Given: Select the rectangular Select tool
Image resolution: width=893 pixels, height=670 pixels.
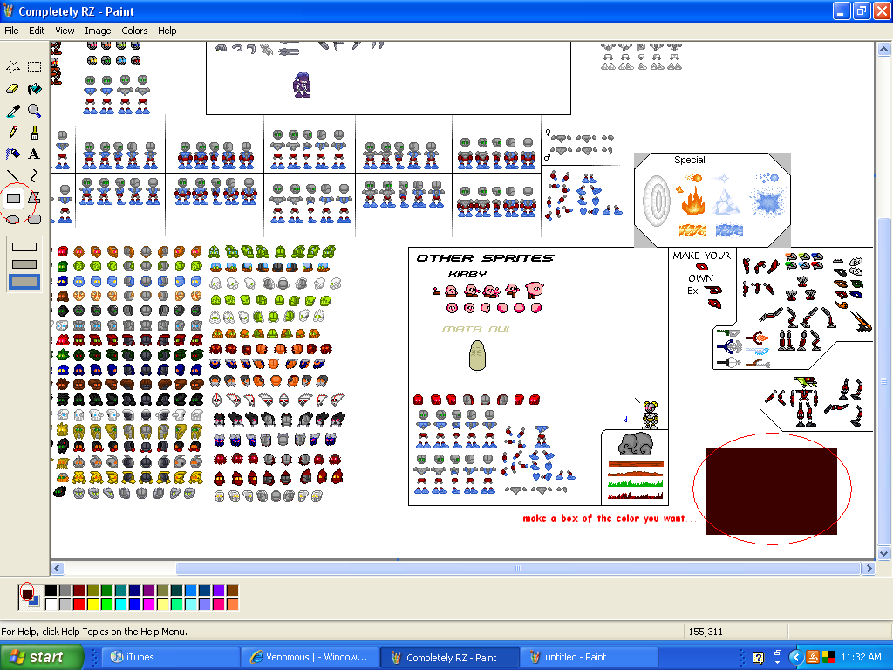Looking at the screenshot, I should [x=34, y=66].
